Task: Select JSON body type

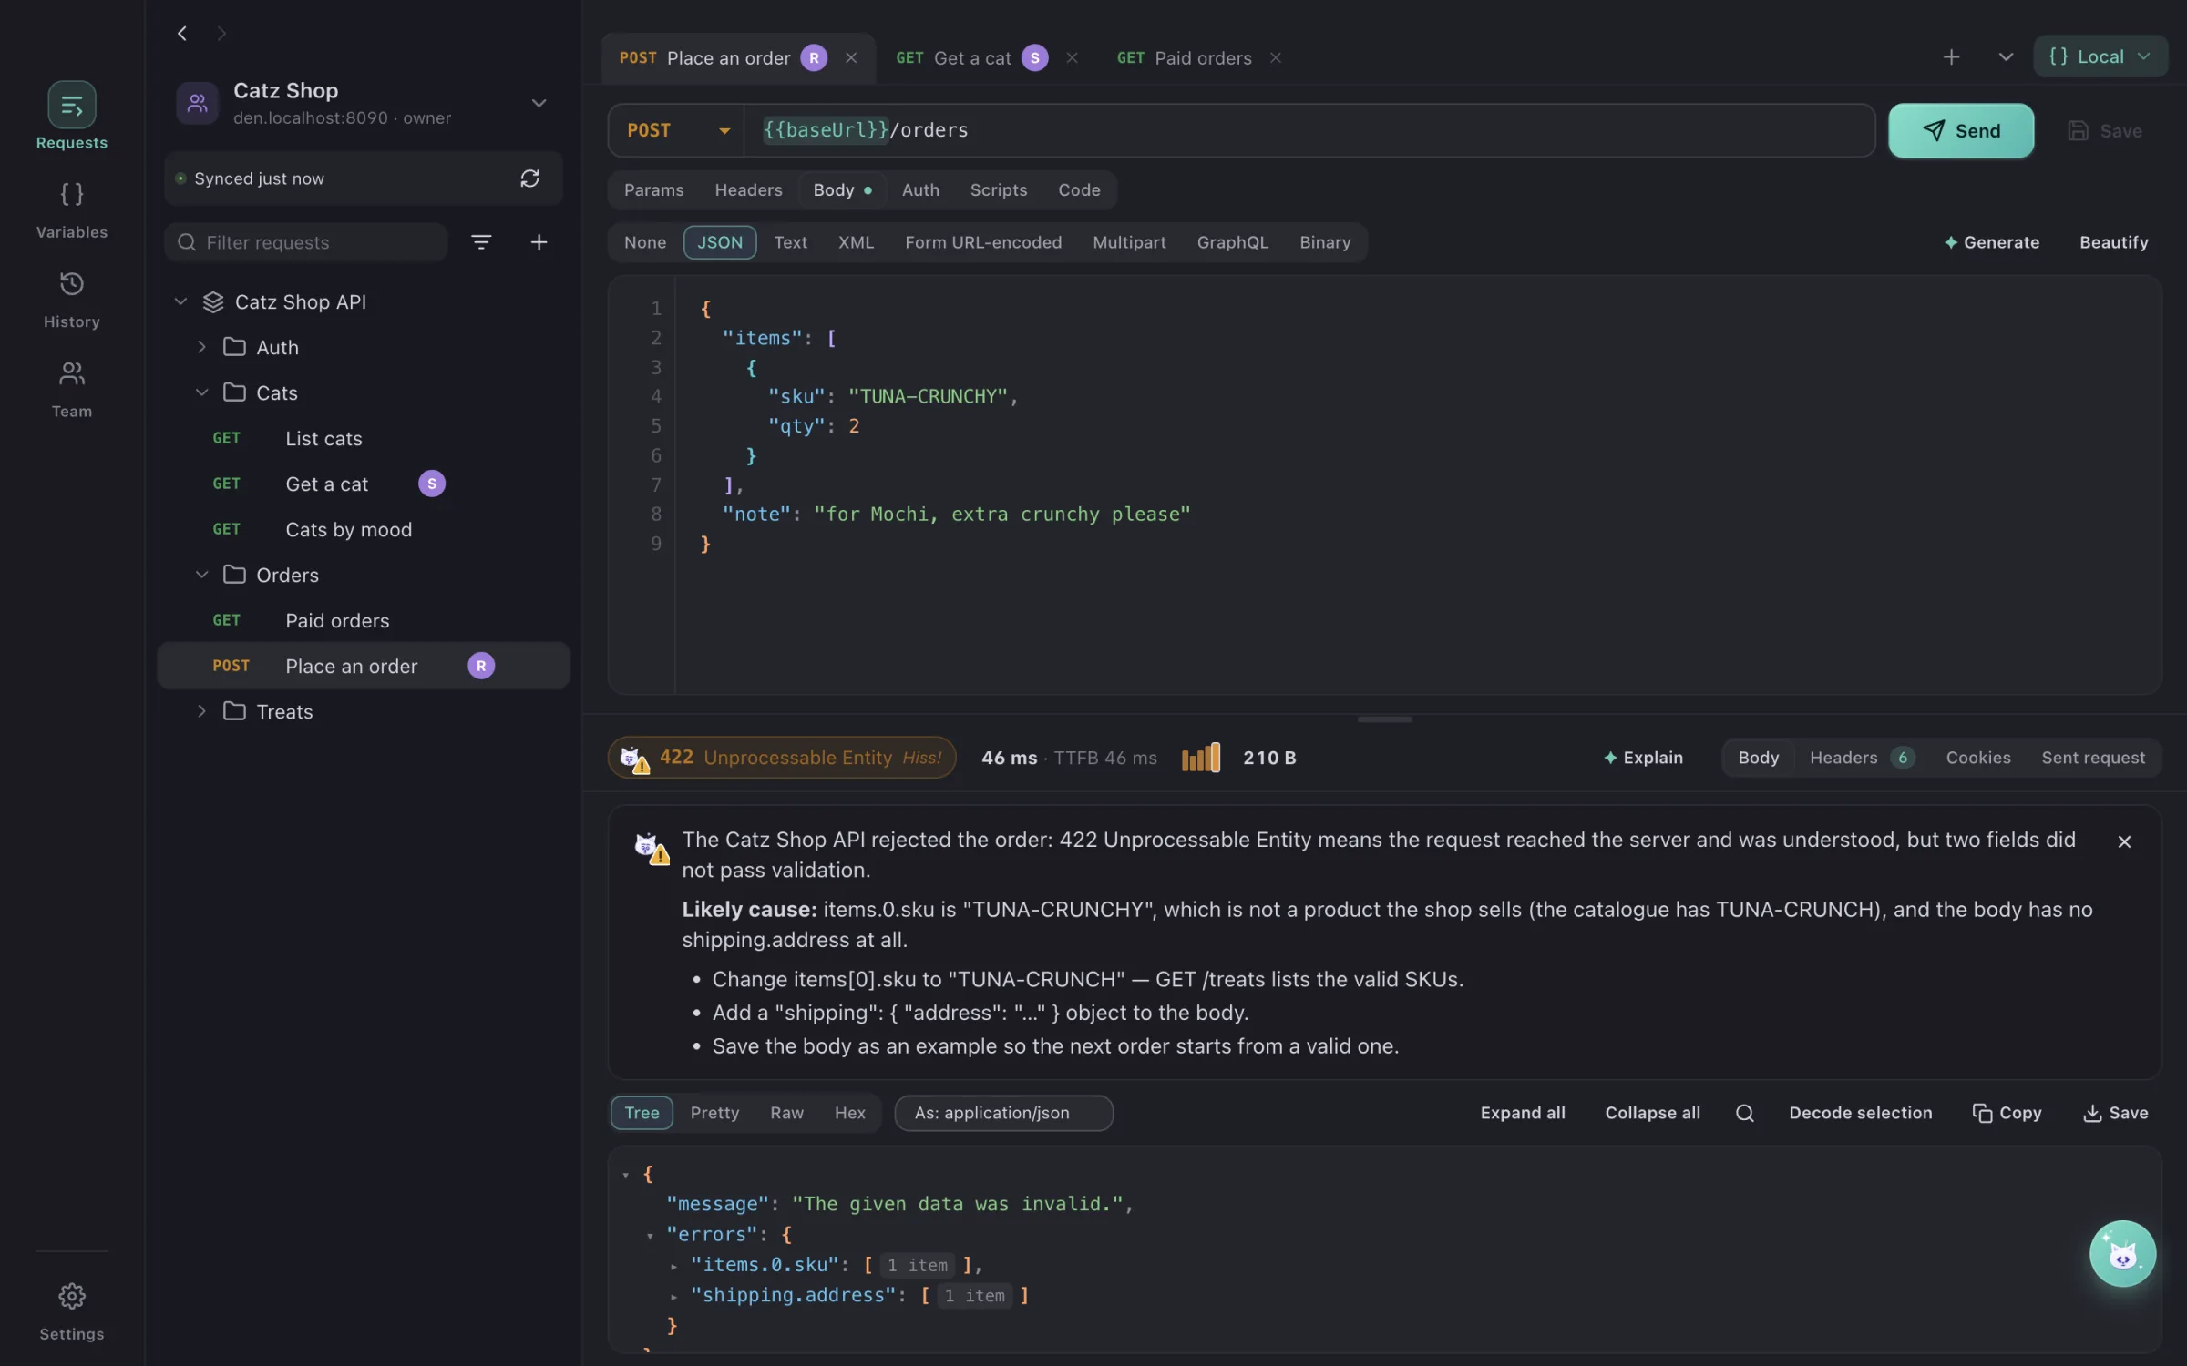Action: [720, 242]
